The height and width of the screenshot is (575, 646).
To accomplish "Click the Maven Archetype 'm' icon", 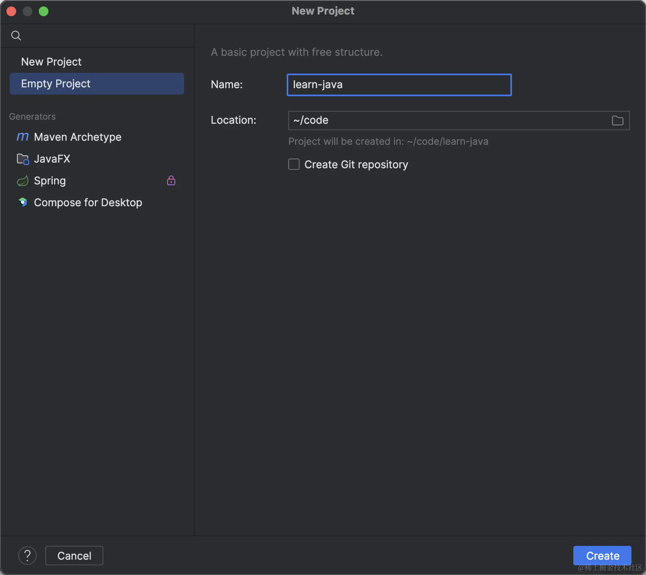I will (x=23, y=137).
